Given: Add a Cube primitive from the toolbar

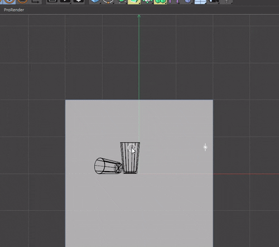Looking at the screenshot, I should [x=95, y=2].
